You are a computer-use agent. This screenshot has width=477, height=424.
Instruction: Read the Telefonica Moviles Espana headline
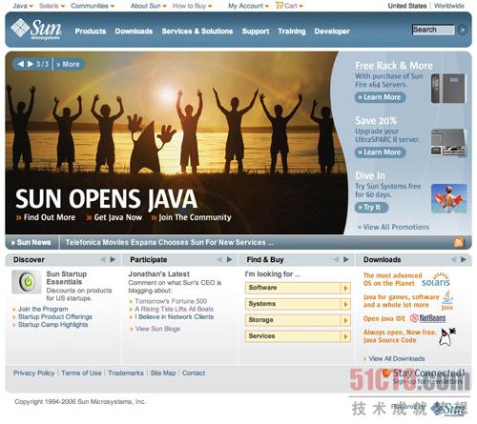pos(169,242)
